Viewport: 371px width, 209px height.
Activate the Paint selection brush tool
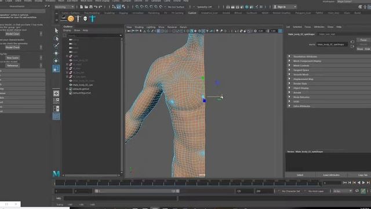56,45
